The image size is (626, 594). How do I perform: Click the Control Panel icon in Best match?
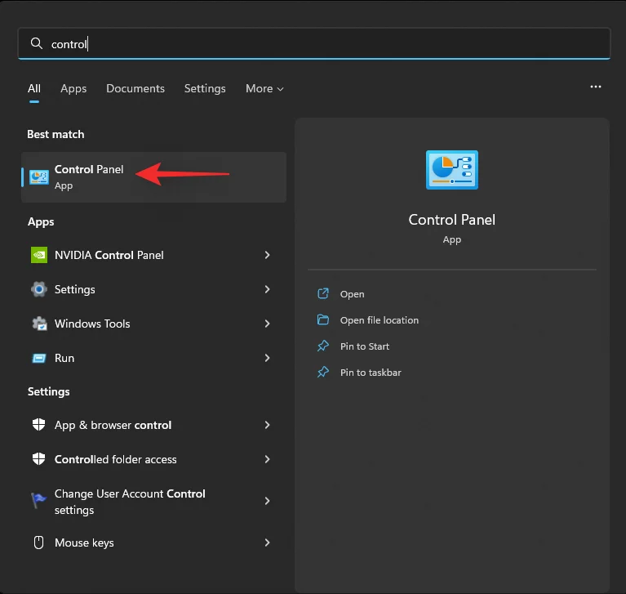pos(39,177)
